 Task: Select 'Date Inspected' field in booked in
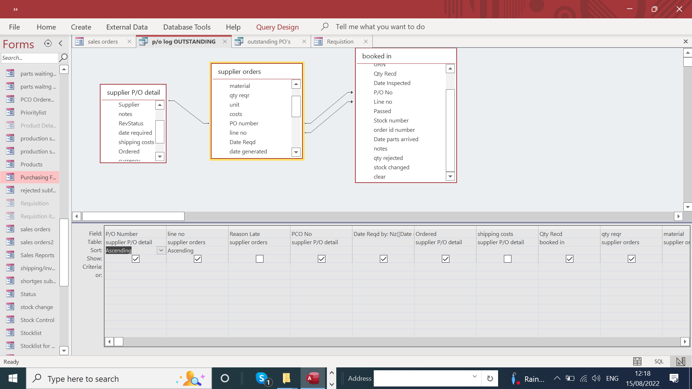click(392, 83)
